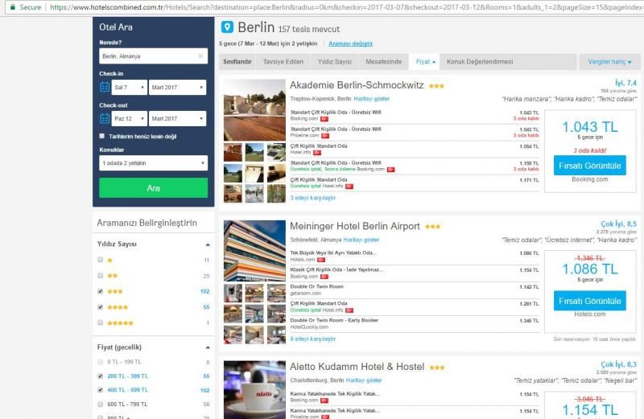The image size is (644, 419).
Task: Check the one-star rating filter
Action: [x=100, y=261]
